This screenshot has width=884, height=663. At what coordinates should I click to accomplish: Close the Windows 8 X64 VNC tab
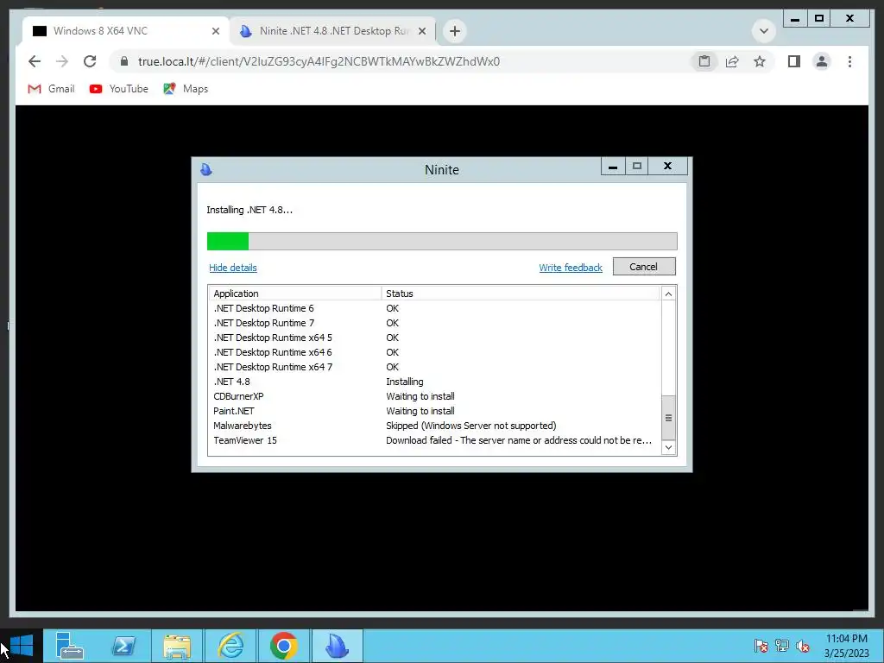(x=215, y=31)
